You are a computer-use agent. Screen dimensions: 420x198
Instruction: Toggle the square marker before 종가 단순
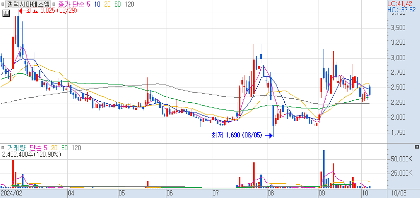click(x=54, y=4)
